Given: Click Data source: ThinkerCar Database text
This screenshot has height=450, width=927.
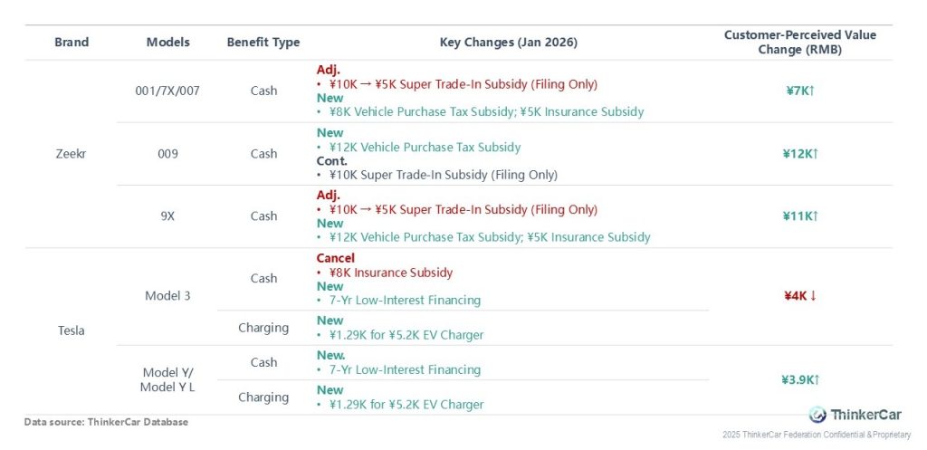Looking at the screenshot, I should click(x=107, y=422).
